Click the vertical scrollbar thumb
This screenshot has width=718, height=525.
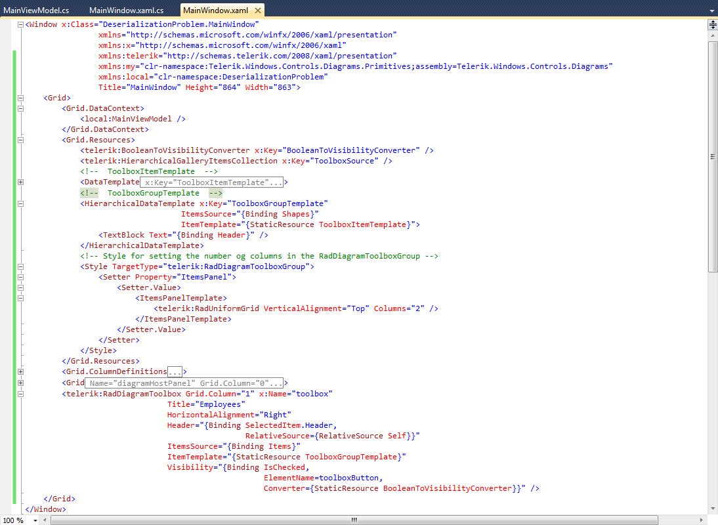[713, 157]
